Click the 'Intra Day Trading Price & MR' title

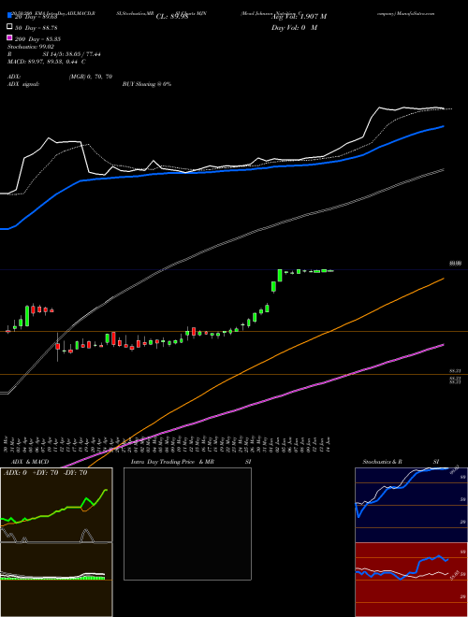pyautogui.click(x=172, y=462)
